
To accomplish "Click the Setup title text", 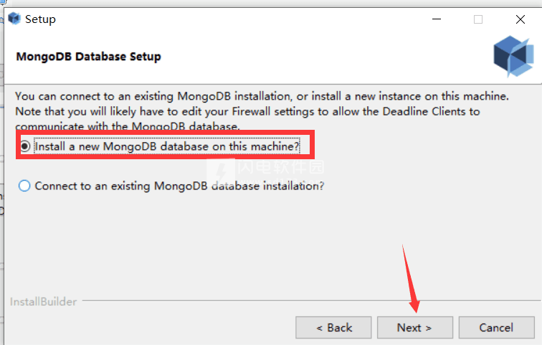I will (x=40, y=19).
